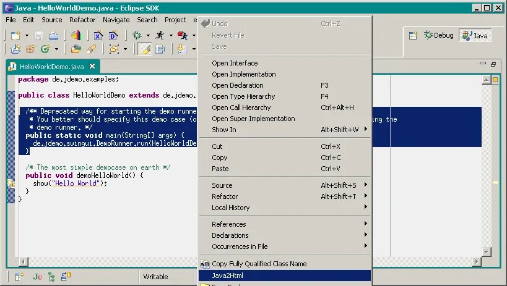Click the Search flashlight toolbar icon
Viewport: 507px width, 286px height.
pyautogui.click(x=91, y=49)
